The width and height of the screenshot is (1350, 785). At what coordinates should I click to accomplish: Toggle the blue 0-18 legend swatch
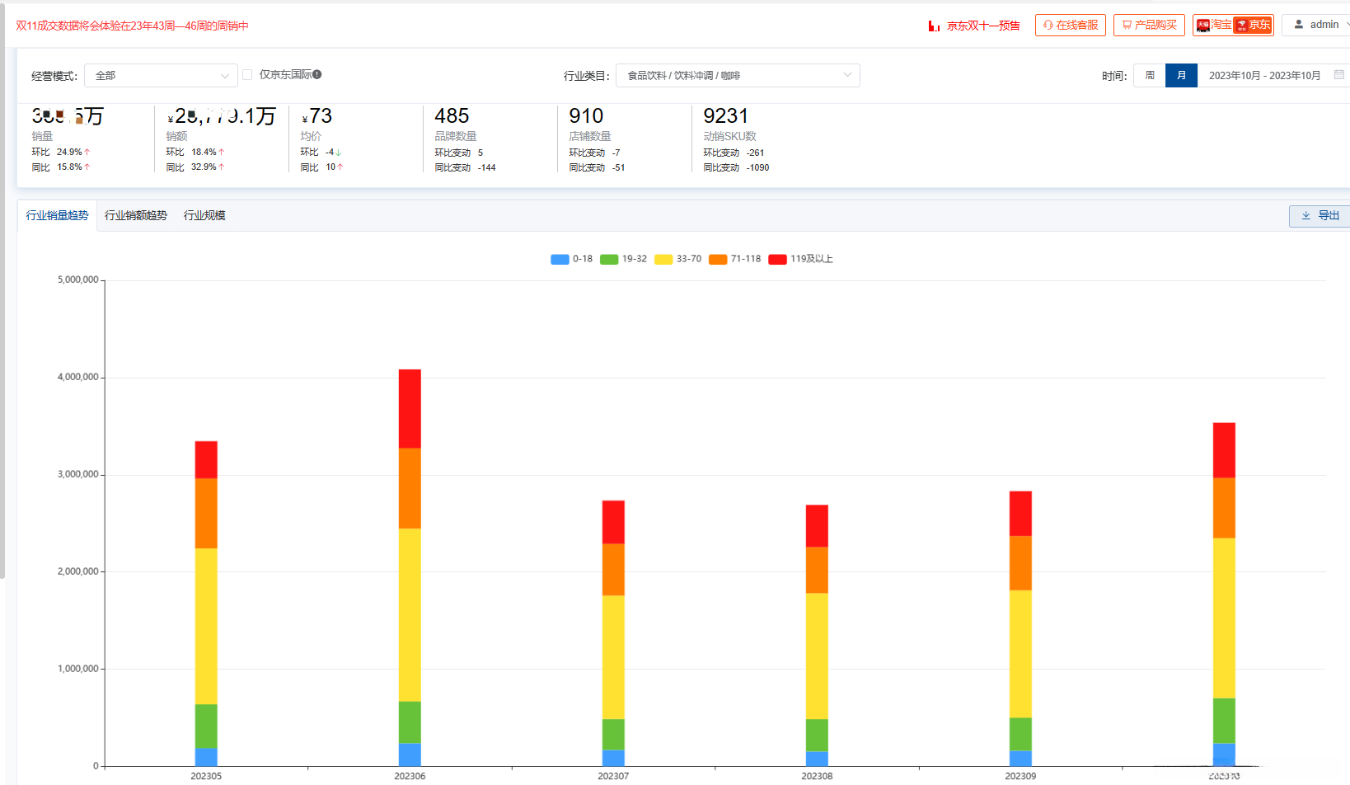pos(560,259)
